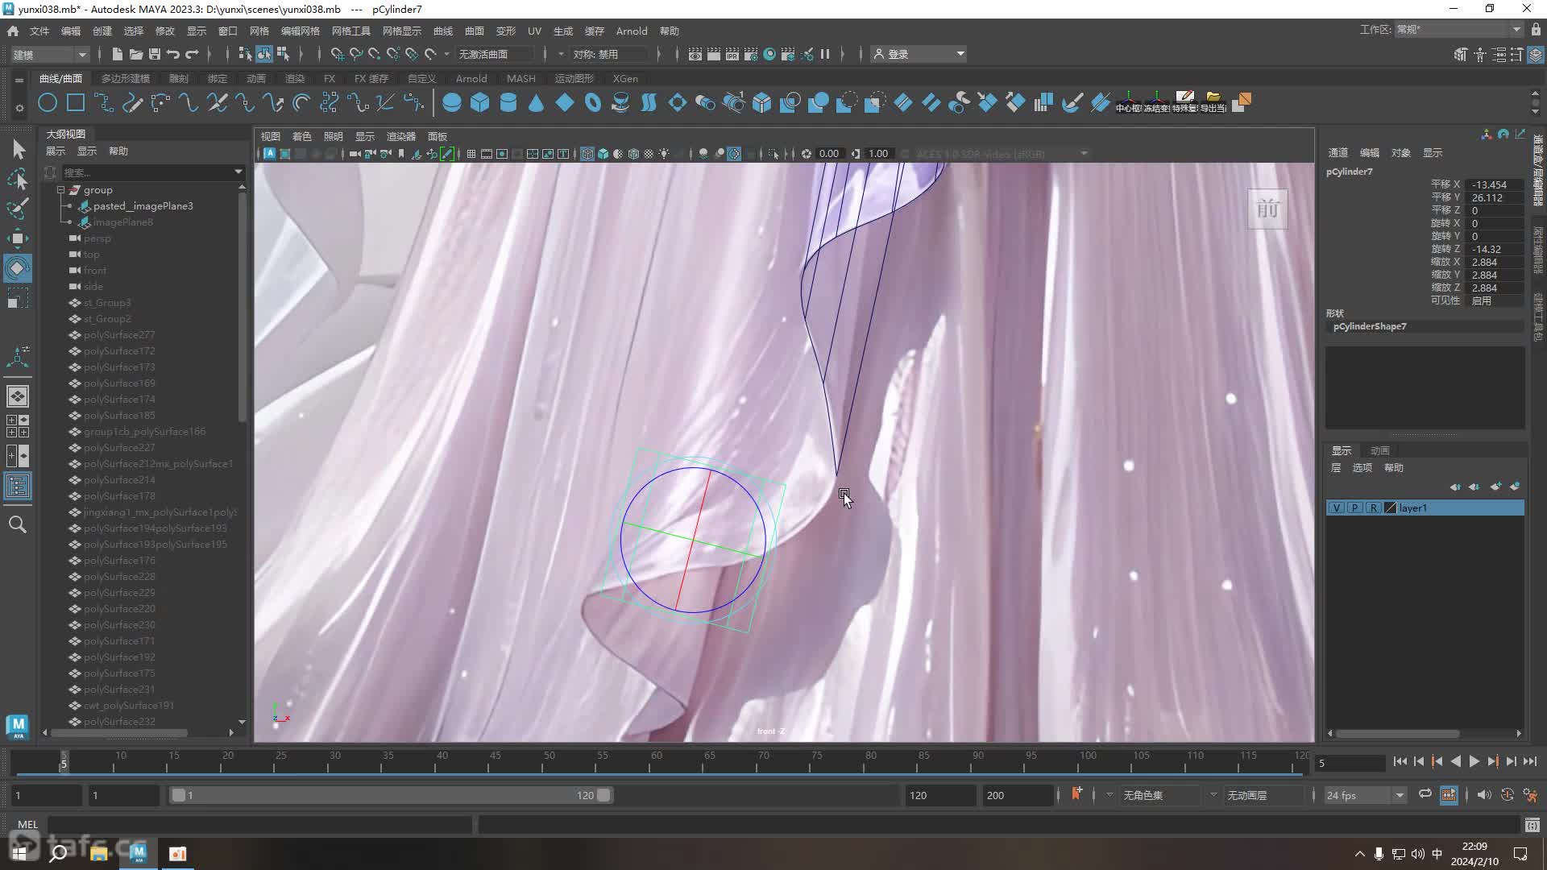1547x870 pixels.
Task: Open the 编辑网格 menu
Action: point(301,31)
